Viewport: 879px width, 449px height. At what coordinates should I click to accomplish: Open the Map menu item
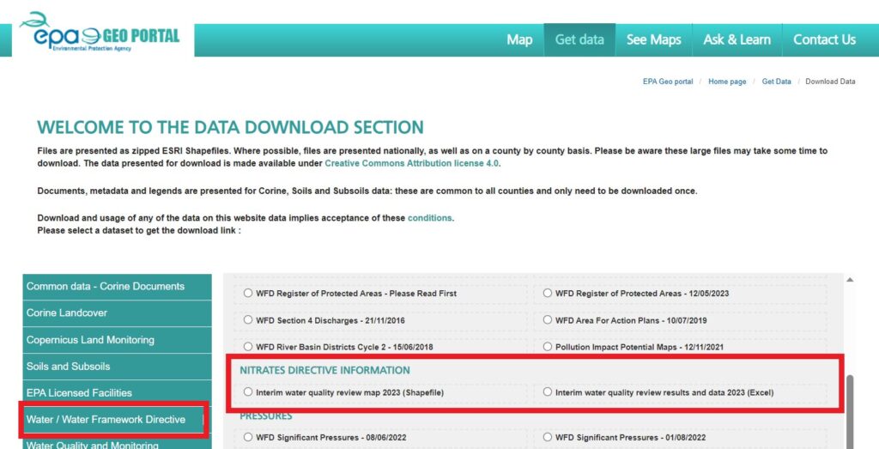tap(519, 39)
